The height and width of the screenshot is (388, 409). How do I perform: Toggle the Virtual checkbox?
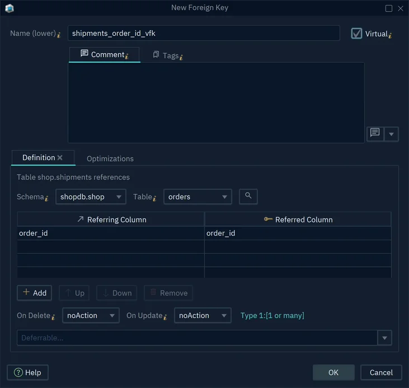pyautogui.click(x=356, y=34)
